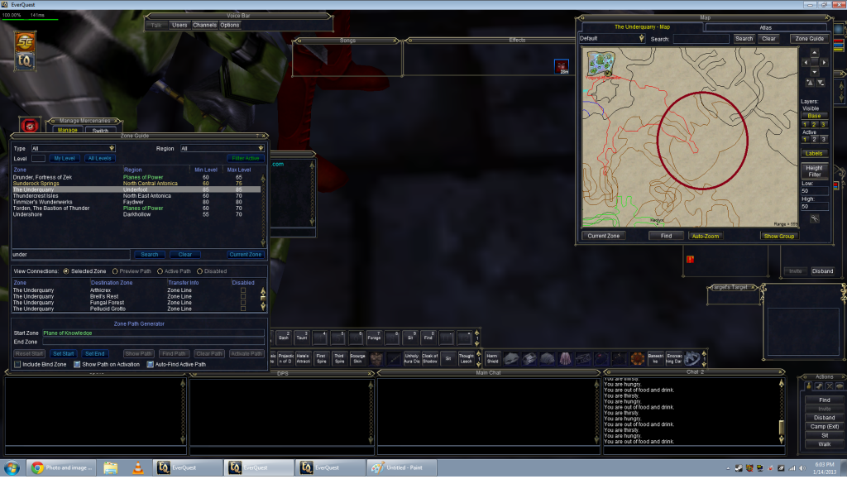Open Users in the Voice Bar
This screenshot has width=847, height=503.
tap(179, 26)
